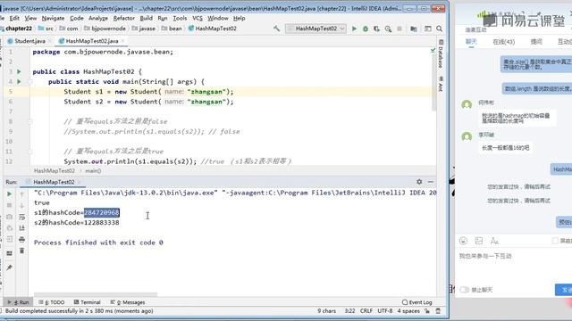Click the profiler run icon in toolbar
This screenshot has width=572, height=321.
coord(388,29)
